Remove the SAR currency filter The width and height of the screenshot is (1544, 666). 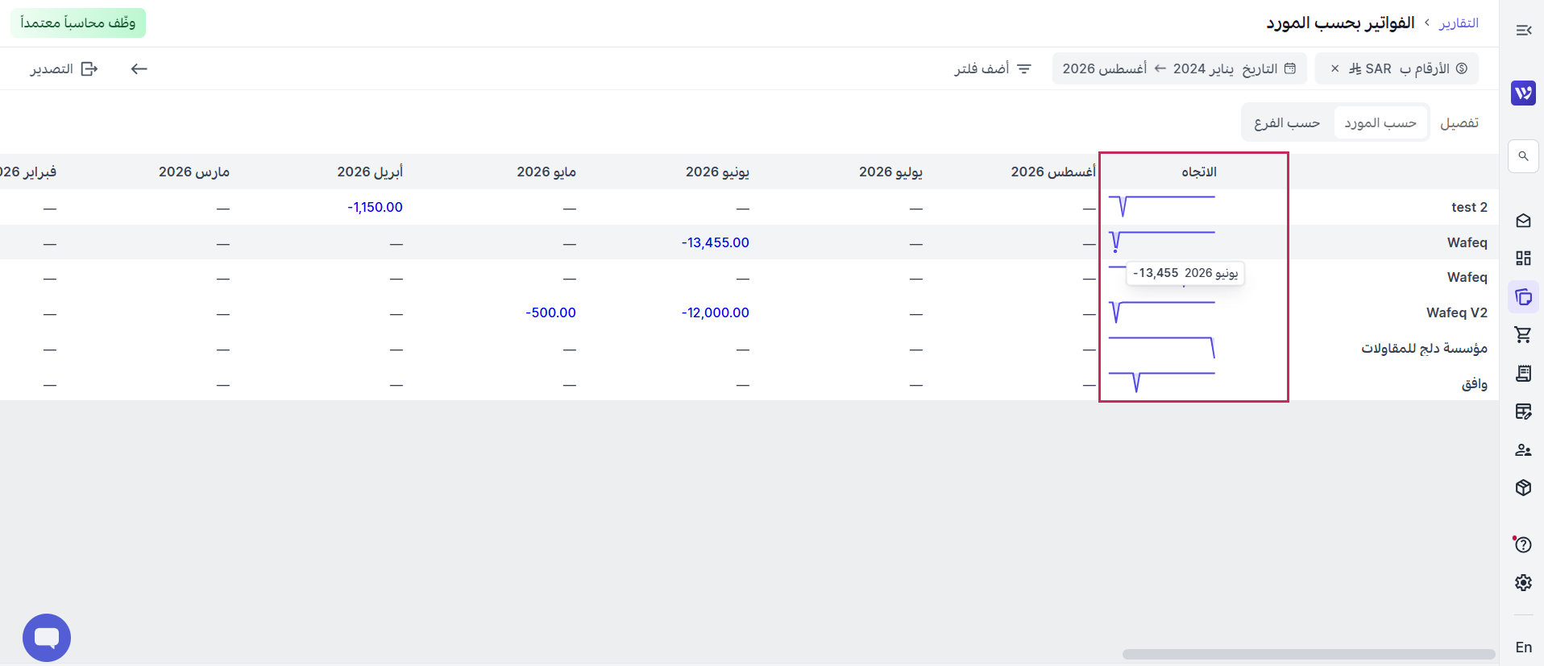pos(1334,69)
